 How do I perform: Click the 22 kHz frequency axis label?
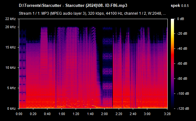[x=10, y=19]
